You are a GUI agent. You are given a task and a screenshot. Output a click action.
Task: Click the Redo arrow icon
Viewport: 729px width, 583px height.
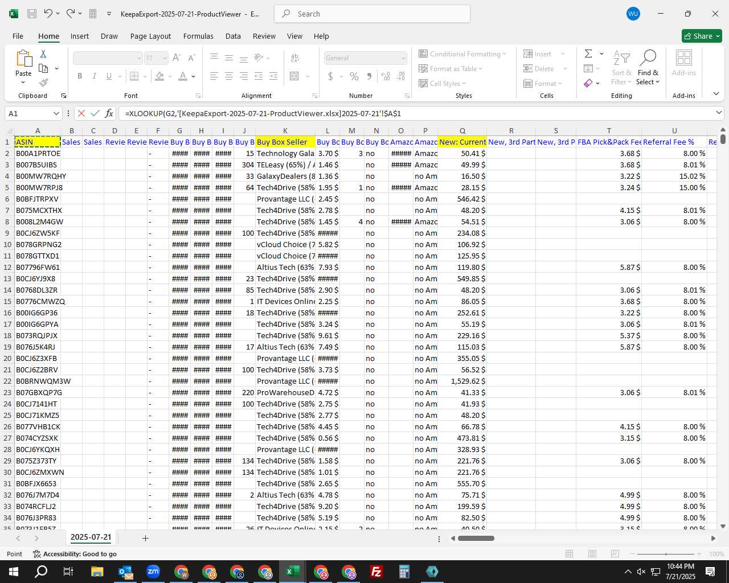pos(70,14)
